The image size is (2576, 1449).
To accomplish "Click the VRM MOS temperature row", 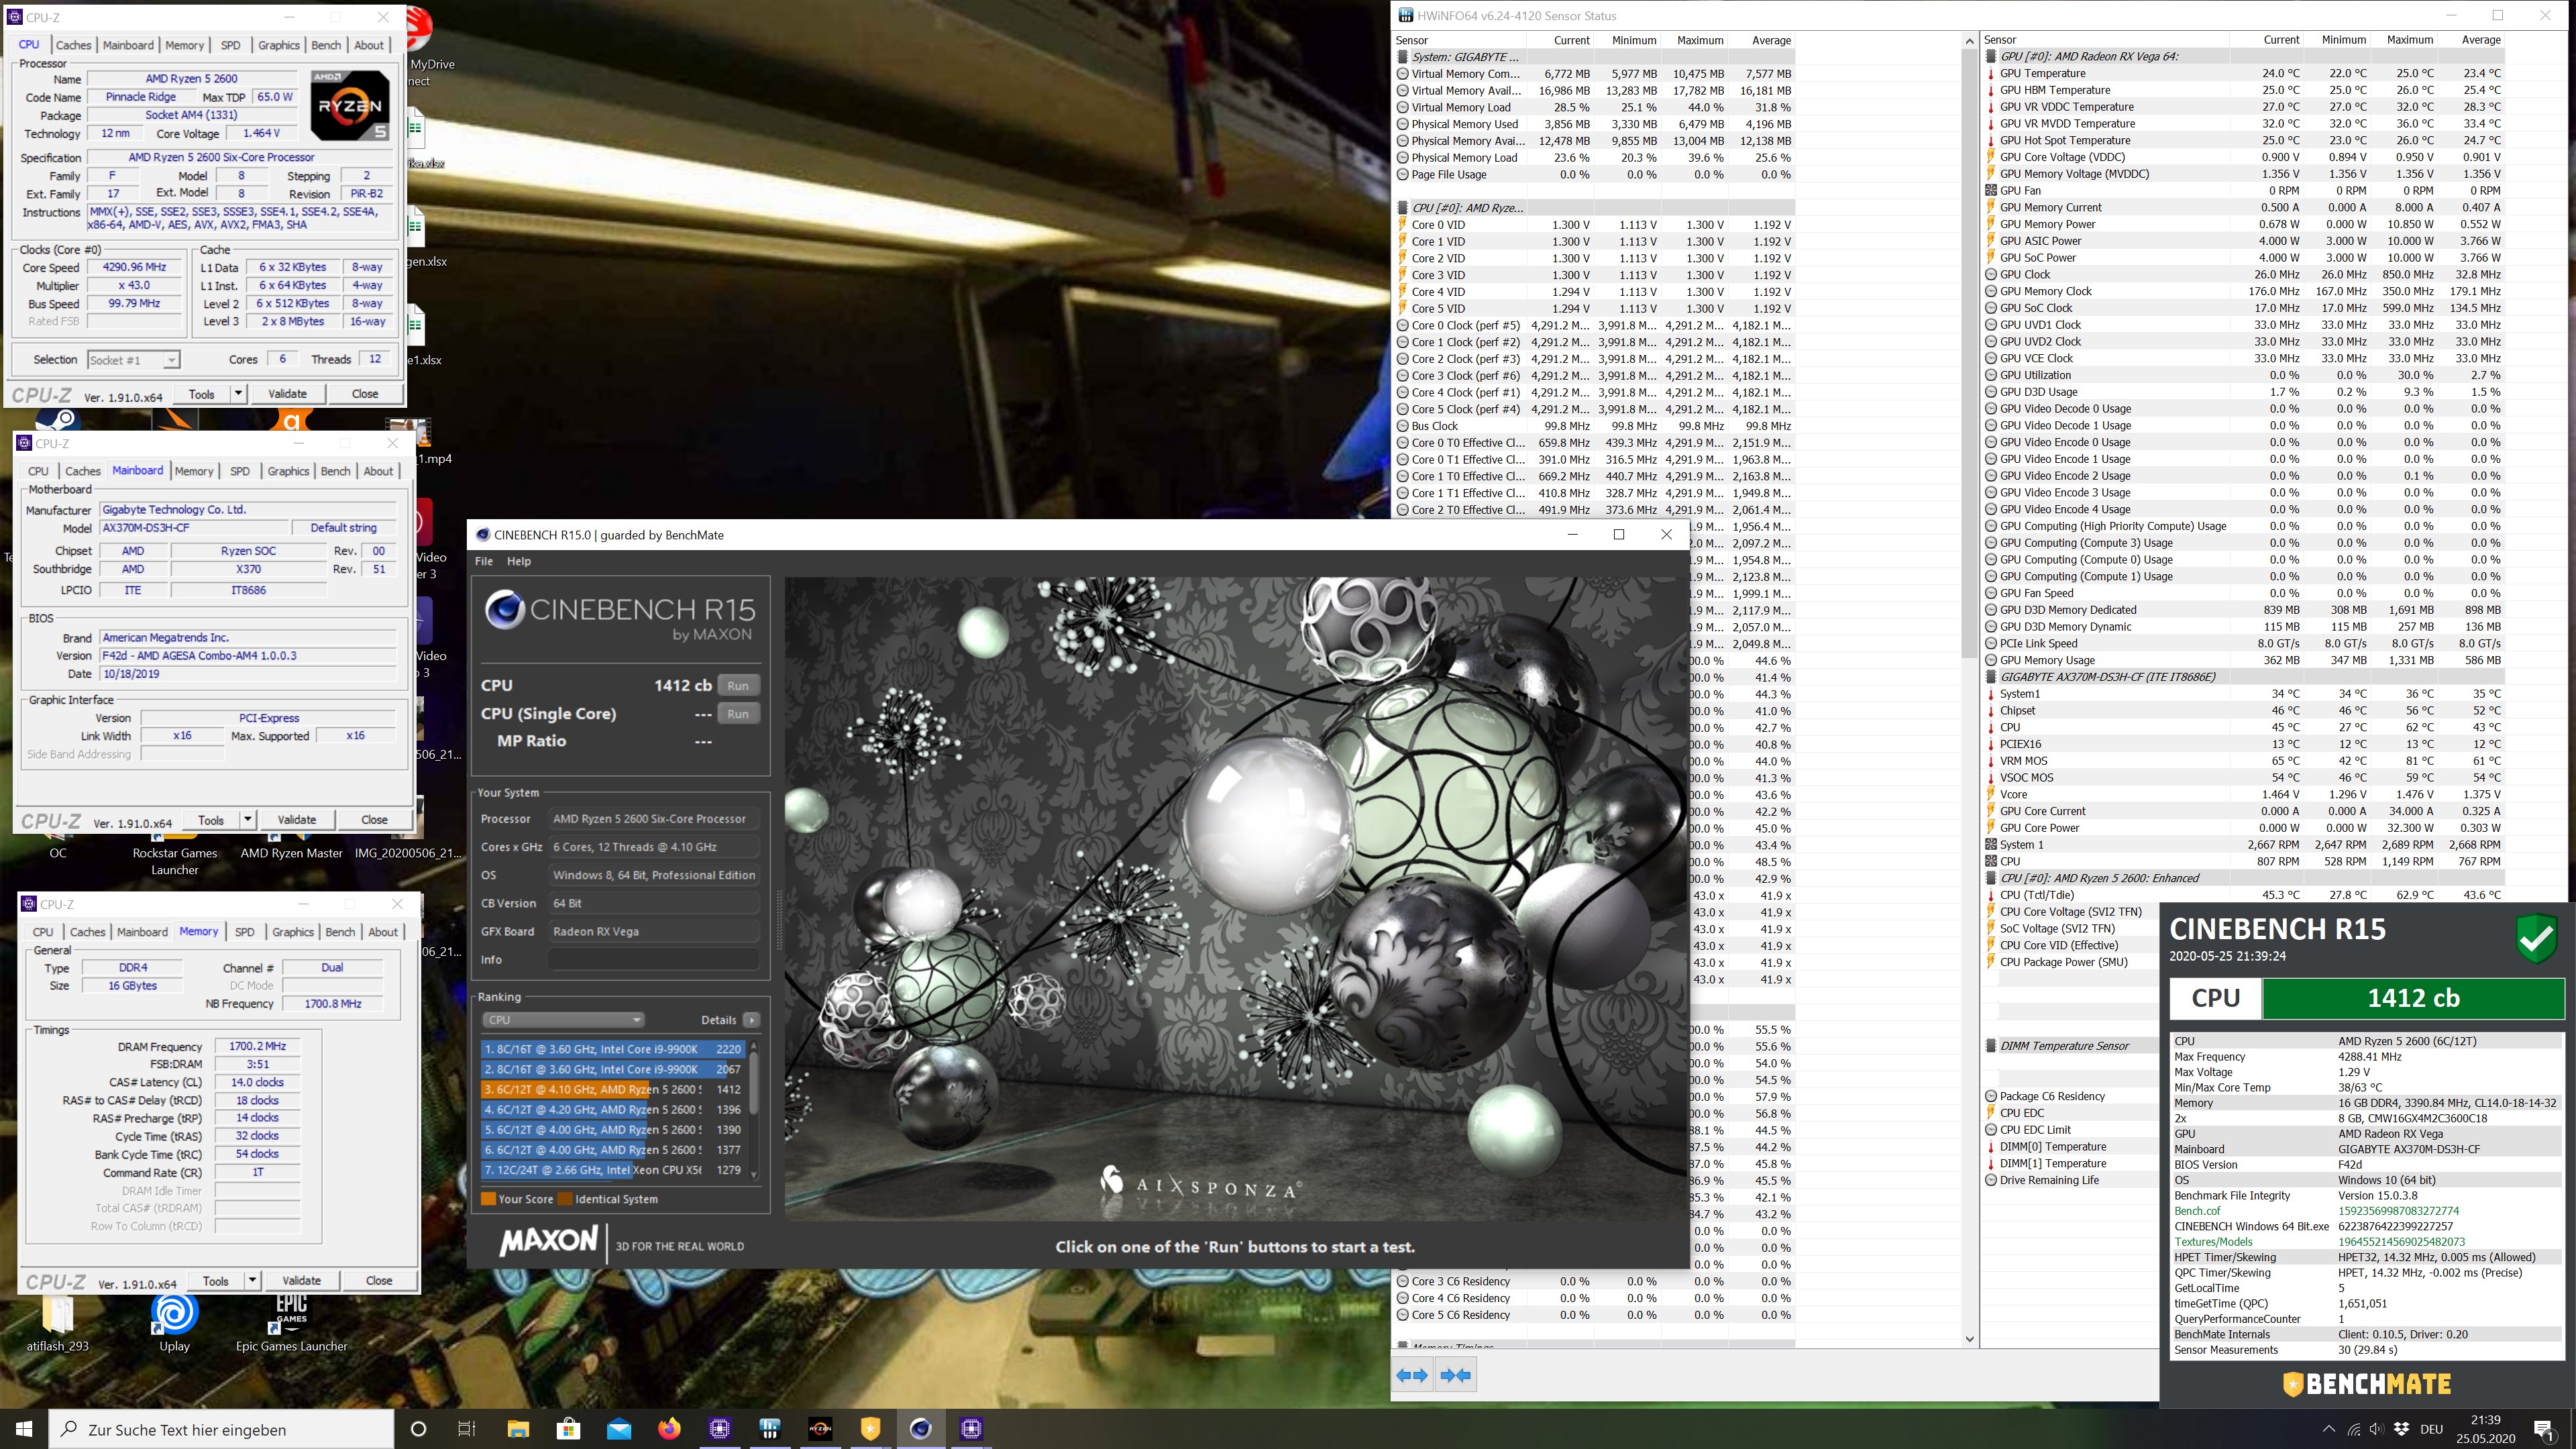I will click(x=2244, y=761).
